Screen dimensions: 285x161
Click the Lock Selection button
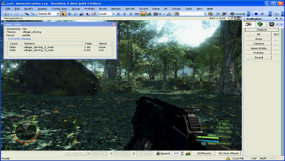pos(75,153)
